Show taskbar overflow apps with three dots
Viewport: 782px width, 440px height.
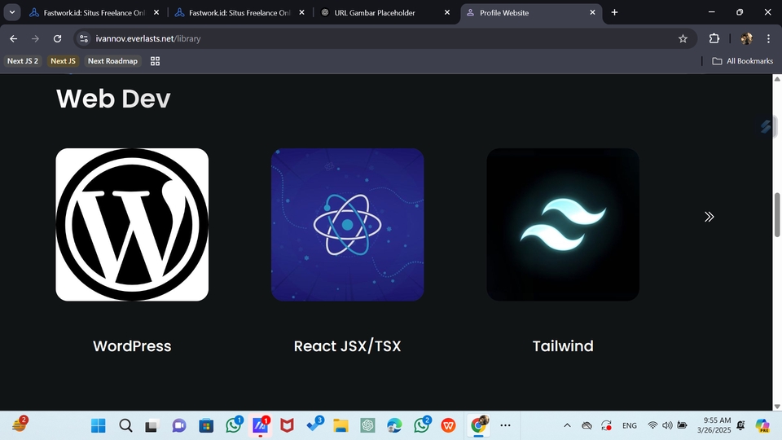[x=505, y=425]
